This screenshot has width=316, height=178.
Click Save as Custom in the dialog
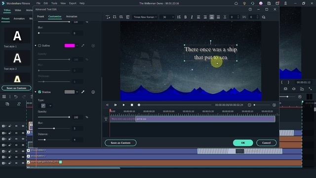pos(120,143)
